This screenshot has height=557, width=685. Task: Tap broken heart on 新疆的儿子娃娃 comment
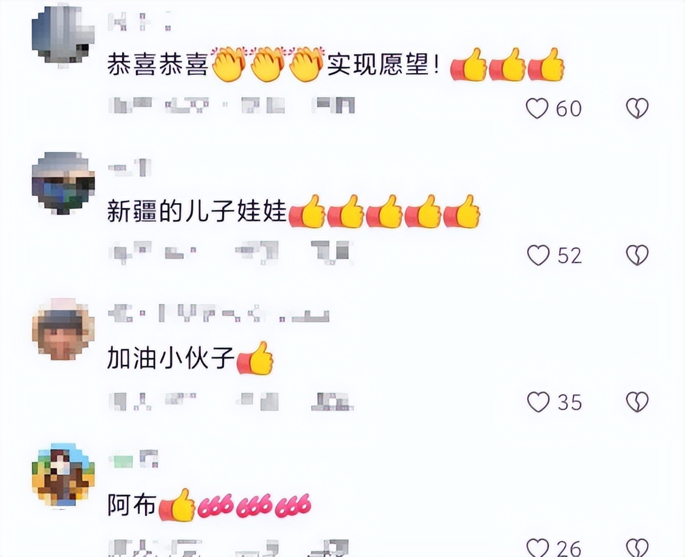(637, 255)
